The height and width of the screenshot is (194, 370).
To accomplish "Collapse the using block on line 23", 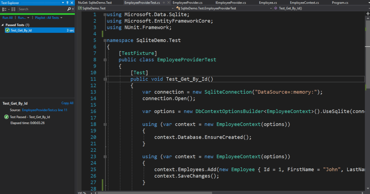I will coord(105,157).
